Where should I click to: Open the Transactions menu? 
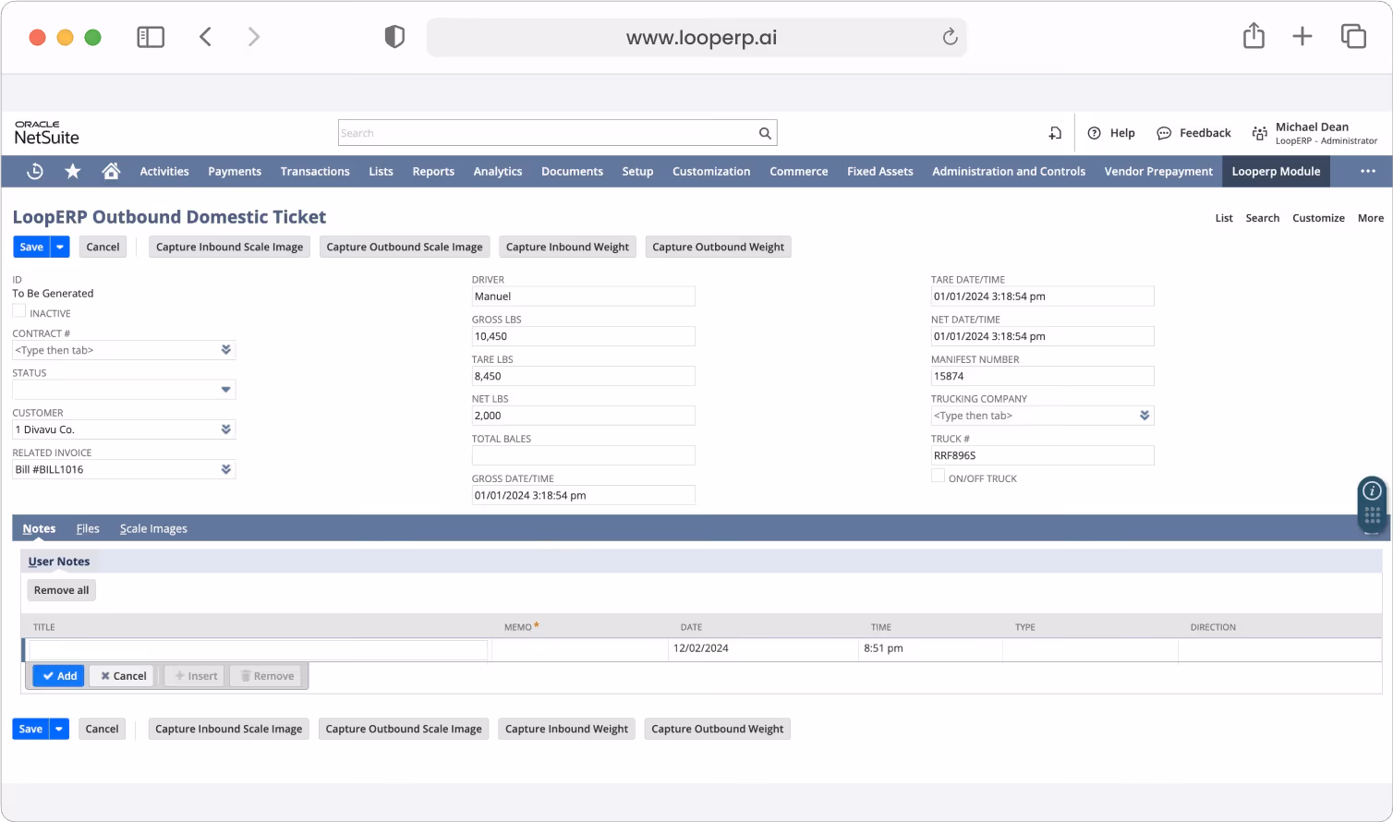pyautogui.click(x=315, y=171)
